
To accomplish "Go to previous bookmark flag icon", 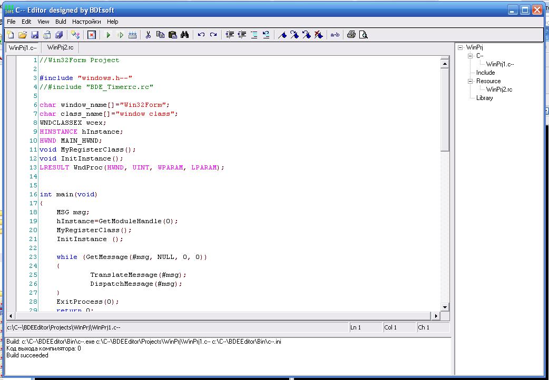I will click(306, 35).
